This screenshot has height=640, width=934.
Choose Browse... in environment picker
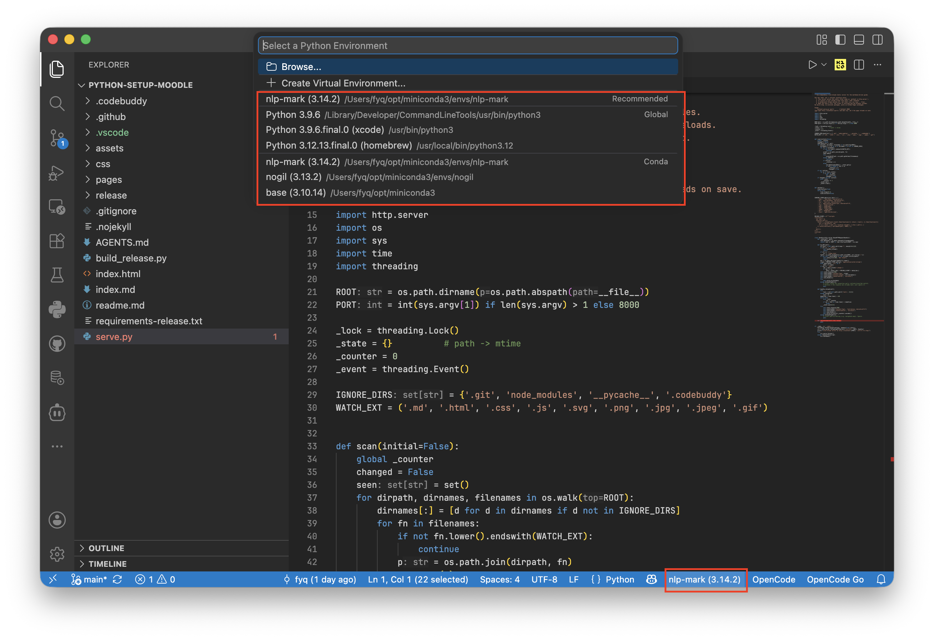(468, 67)
